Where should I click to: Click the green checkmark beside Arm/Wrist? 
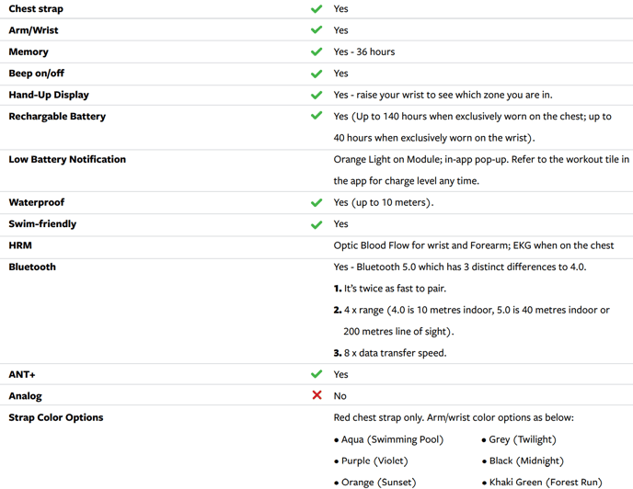316,30
